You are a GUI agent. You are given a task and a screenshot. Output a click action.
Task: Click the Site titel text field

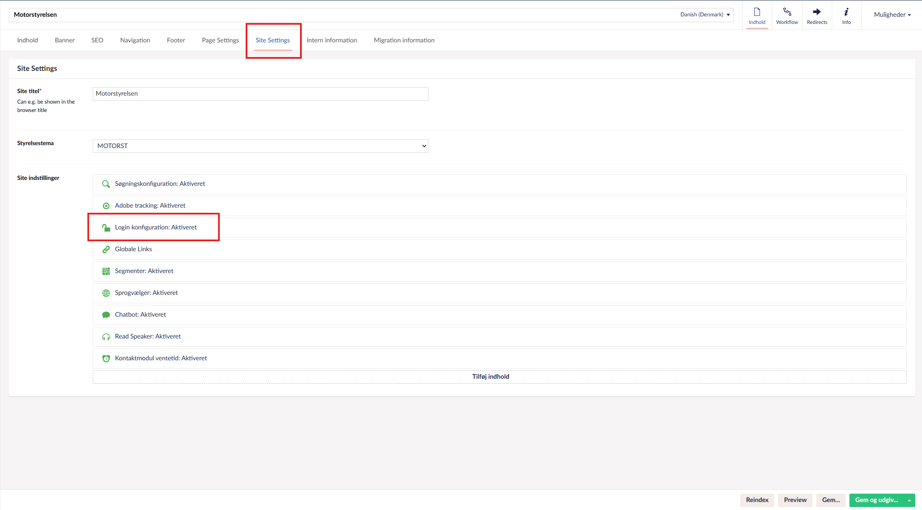[x=260, y=94]
